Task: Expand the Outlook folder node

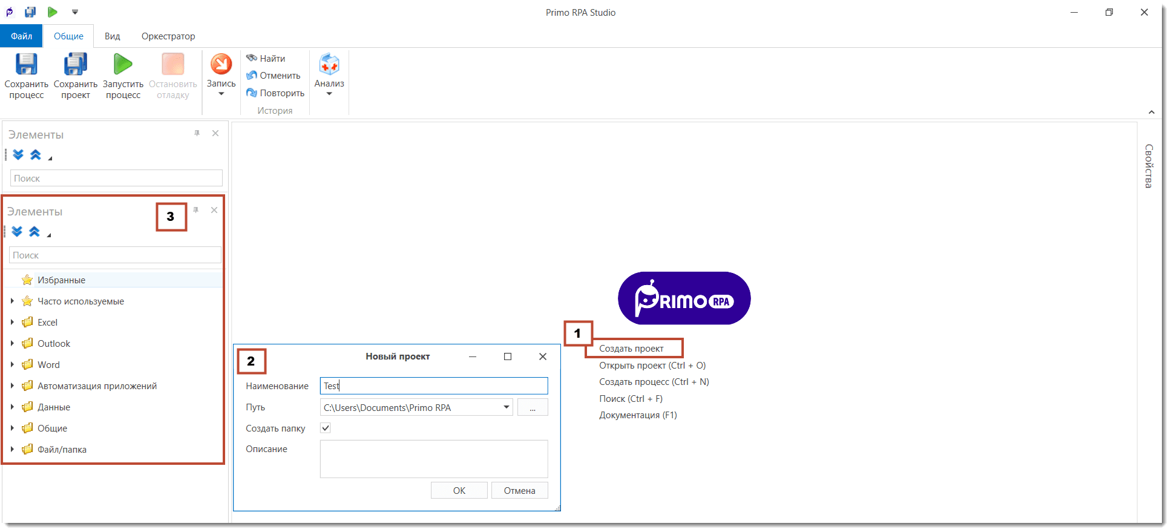Action: (12, 343)
